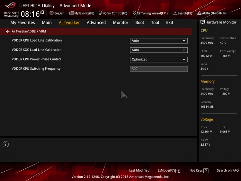Click the back arrow in DIGI+ VRM header
Viewport: 241px width, 181px height.
pyautogui.click(x=8, y=32)
